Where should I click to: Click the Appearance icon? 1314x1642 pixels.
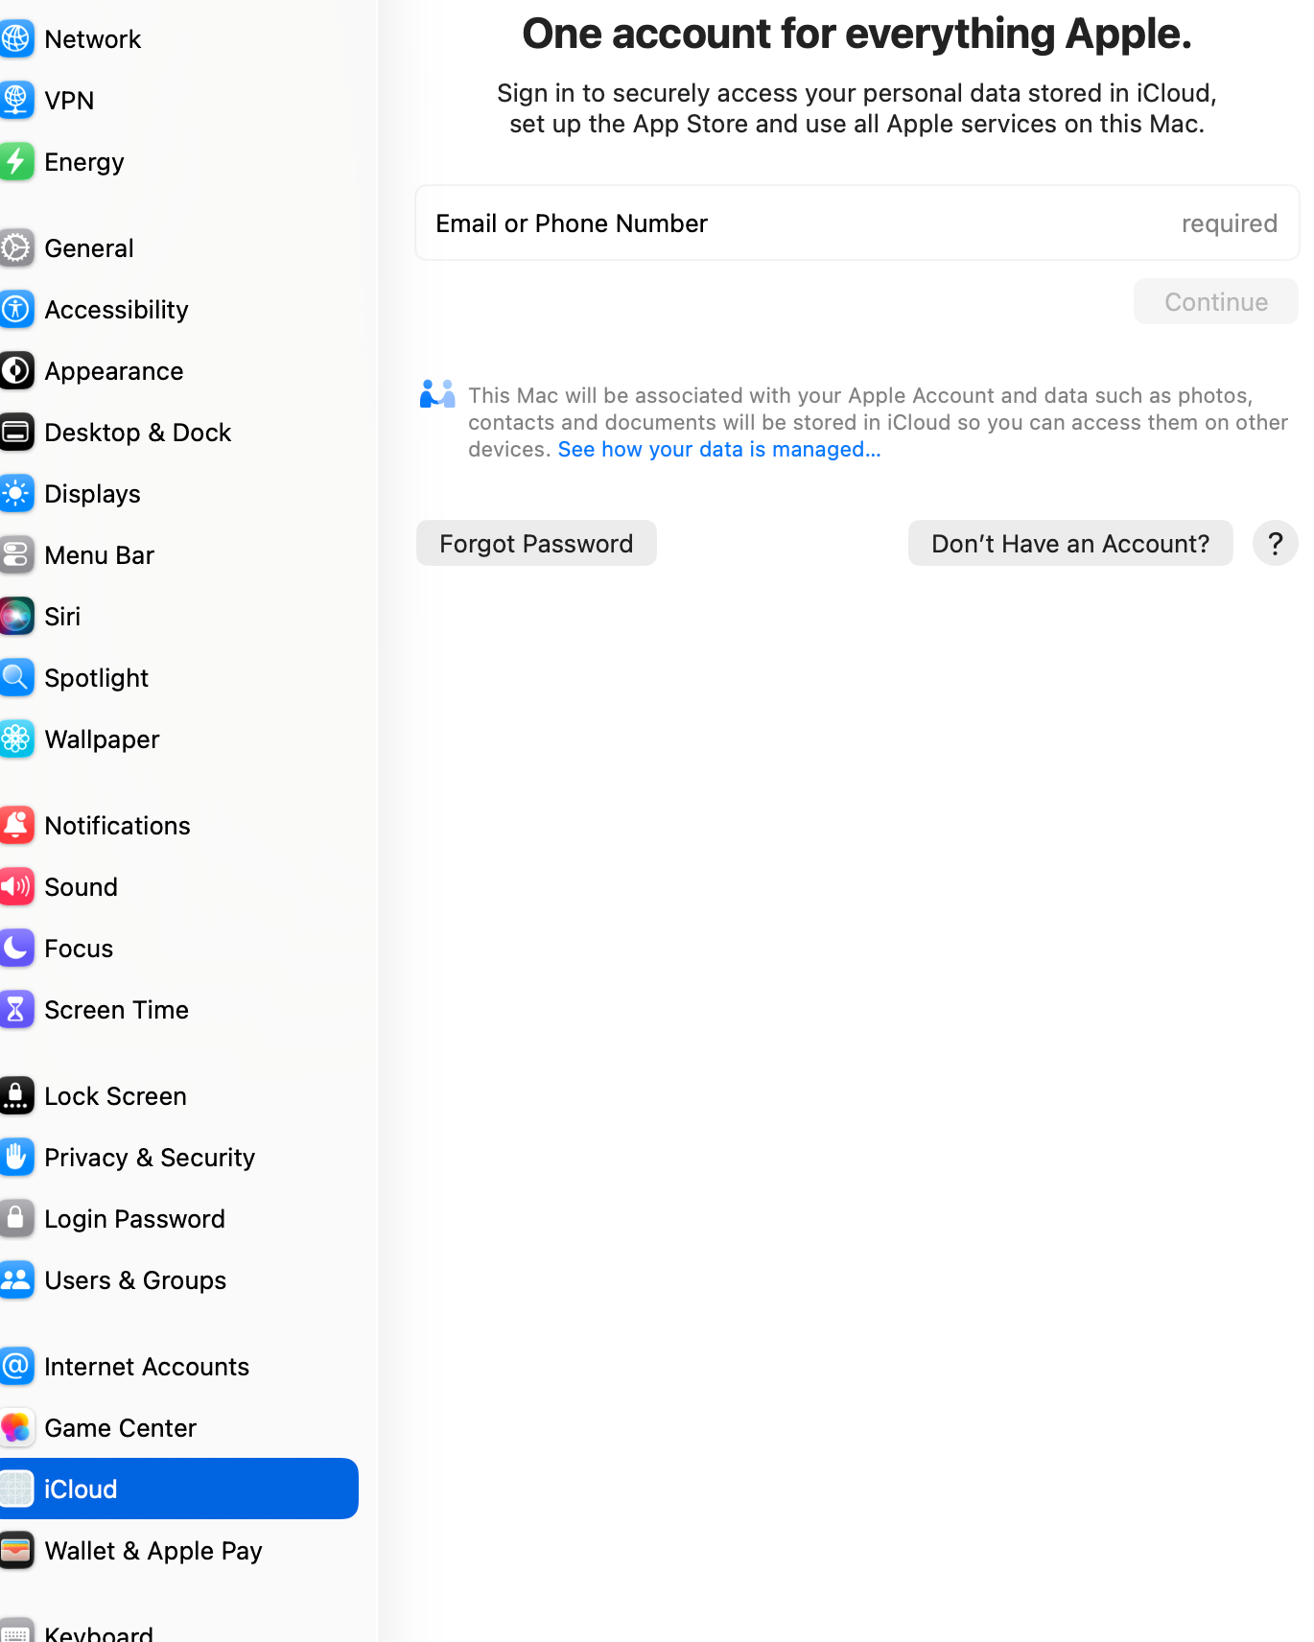point(16,370)
